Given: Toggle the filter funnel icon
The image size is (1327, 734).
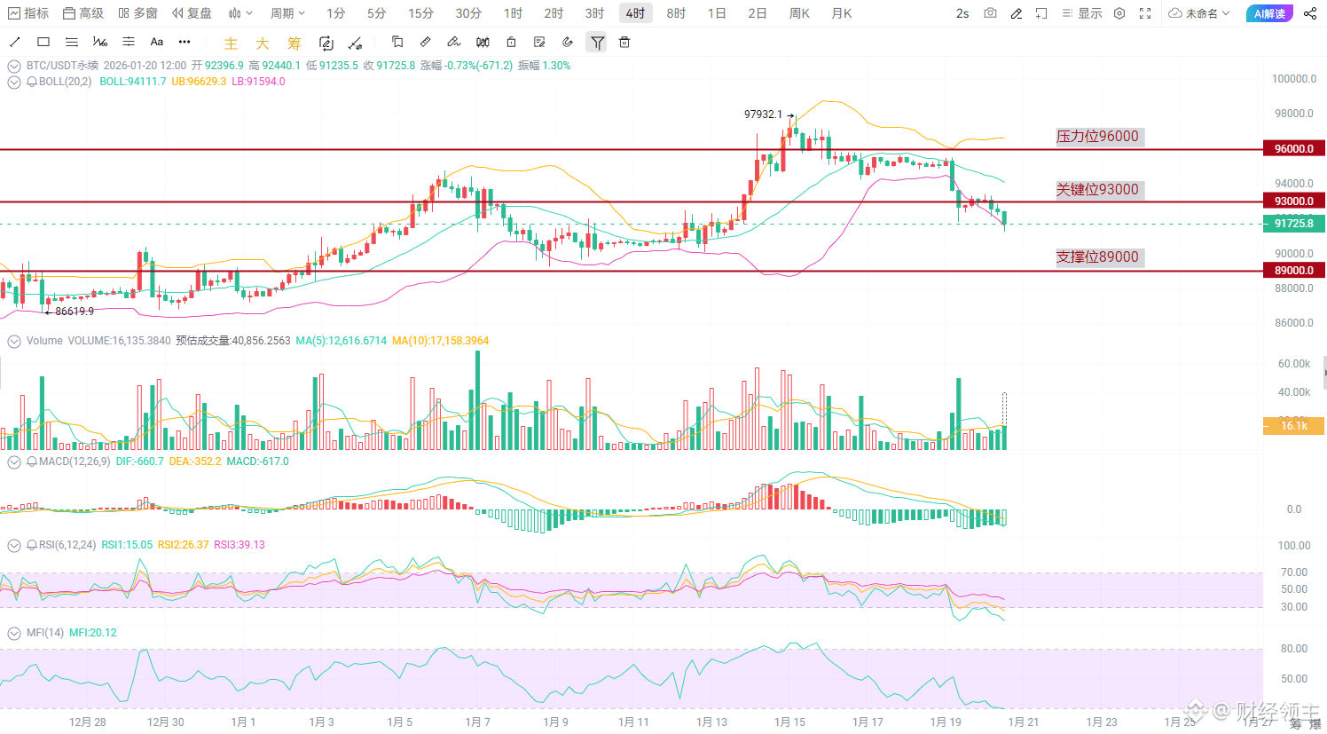Looking at the screenshot, I should (x=597, y=42).
